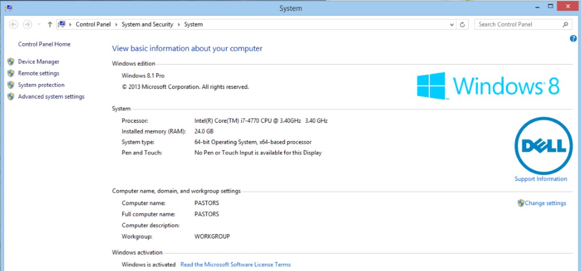
Task: Go back using the Back arrow button
Action: (14, 24)
